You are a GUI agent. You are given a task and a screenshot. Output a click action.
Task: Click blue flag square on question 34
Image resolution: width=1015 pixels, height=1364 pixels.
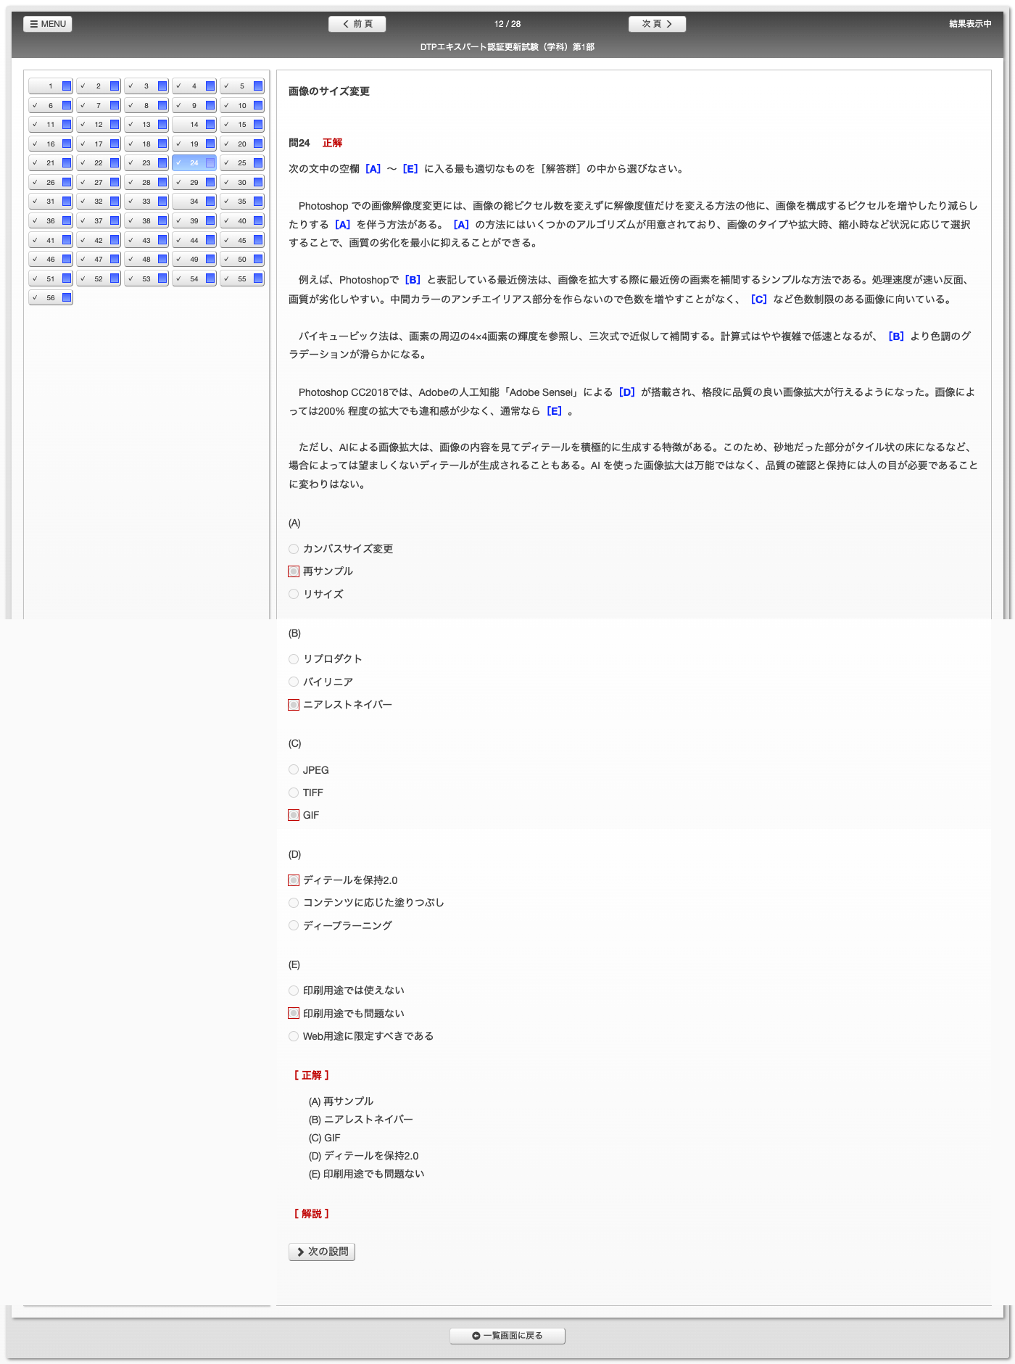(x=210, y=202)
